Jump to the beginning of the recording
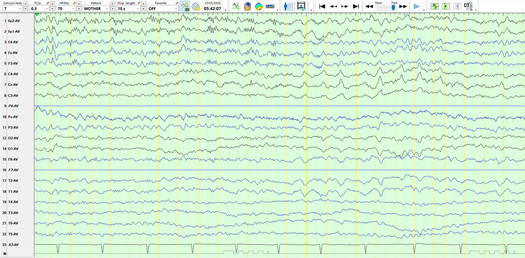Viewport: 525px width, 258px height. pos(322,6)
